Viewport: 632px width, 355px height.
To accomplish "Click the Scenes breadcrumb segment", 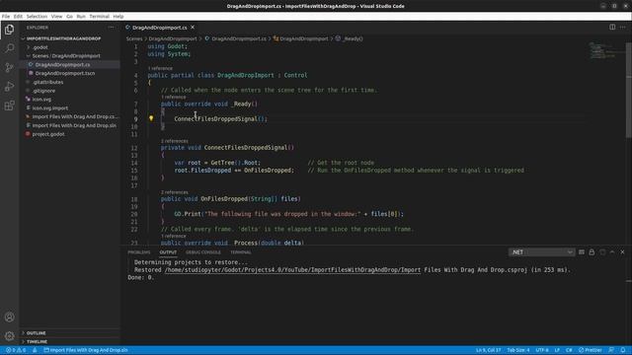I will click(134, 38).
